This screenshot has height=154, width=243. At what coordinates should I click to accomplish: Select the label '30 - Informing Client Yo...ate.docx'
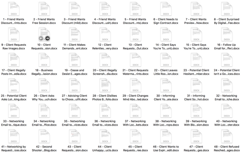(x=166, y=98)
